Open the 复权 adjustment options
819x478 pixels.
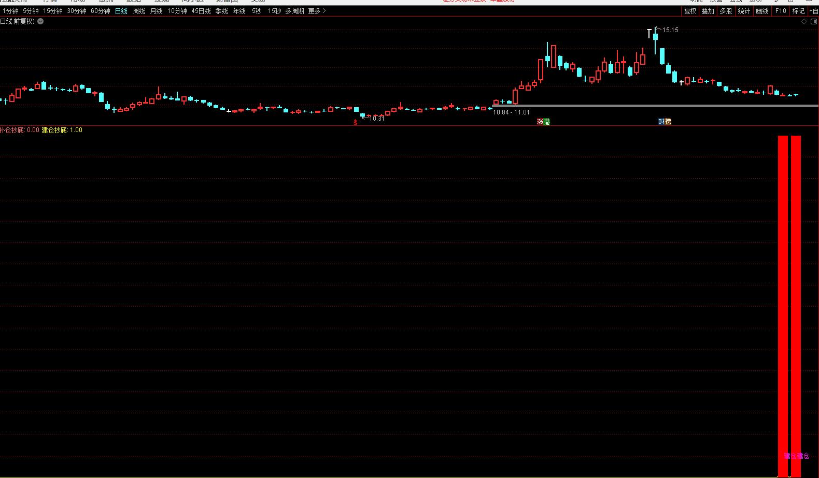(x=690, y=11)
